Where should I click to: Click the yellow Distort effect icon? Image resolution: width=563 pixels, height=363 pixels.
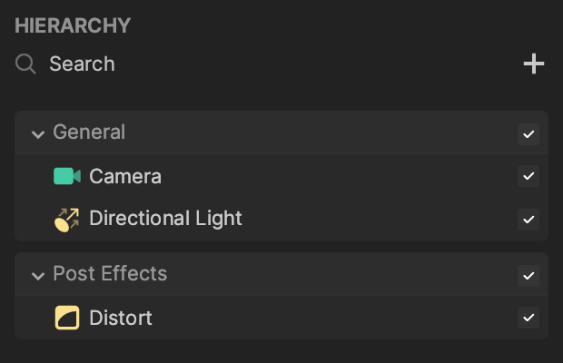67,318
